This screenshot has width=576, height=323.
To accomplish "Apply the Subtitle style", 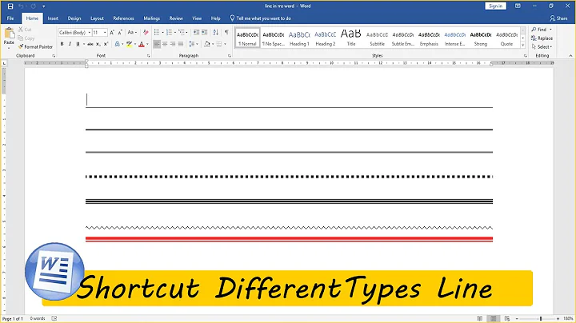I will point(378,38).
